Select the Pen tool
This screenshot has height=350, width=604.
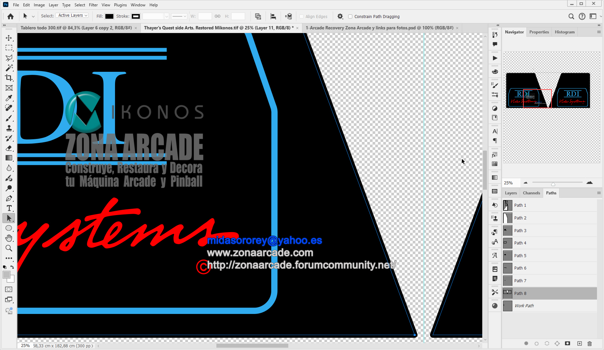pos(9,198)
